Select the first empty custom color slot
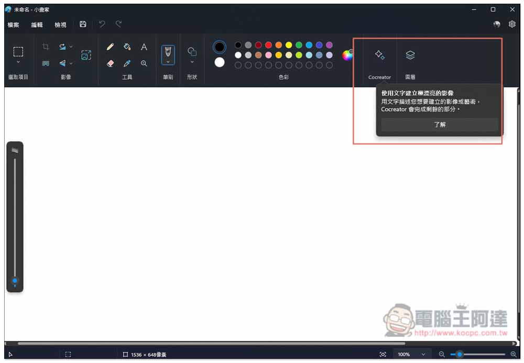This screenshot has width=524, height=363. (238, 65)
